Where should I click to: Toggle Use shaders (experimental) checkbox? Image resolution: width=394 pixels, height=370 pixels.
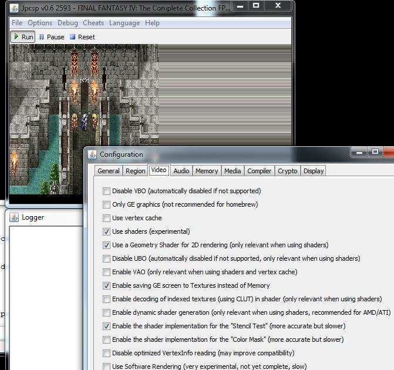click(106, 231)
